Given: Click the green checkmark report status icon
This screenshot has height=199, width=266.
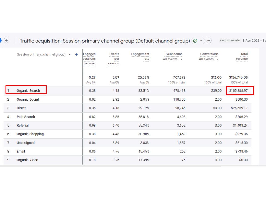Looking at the screenshot, I should [195, 41].
